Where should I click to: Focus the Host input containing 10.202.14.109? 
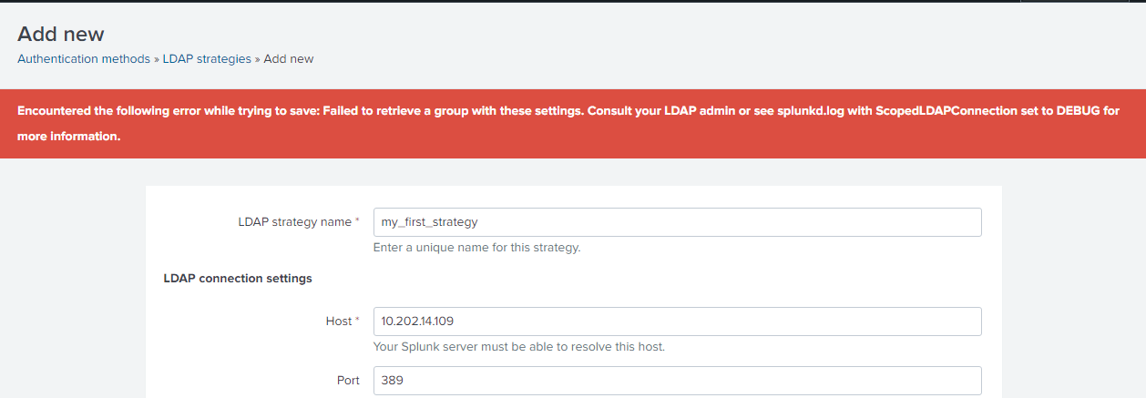[x=677, y=321]
